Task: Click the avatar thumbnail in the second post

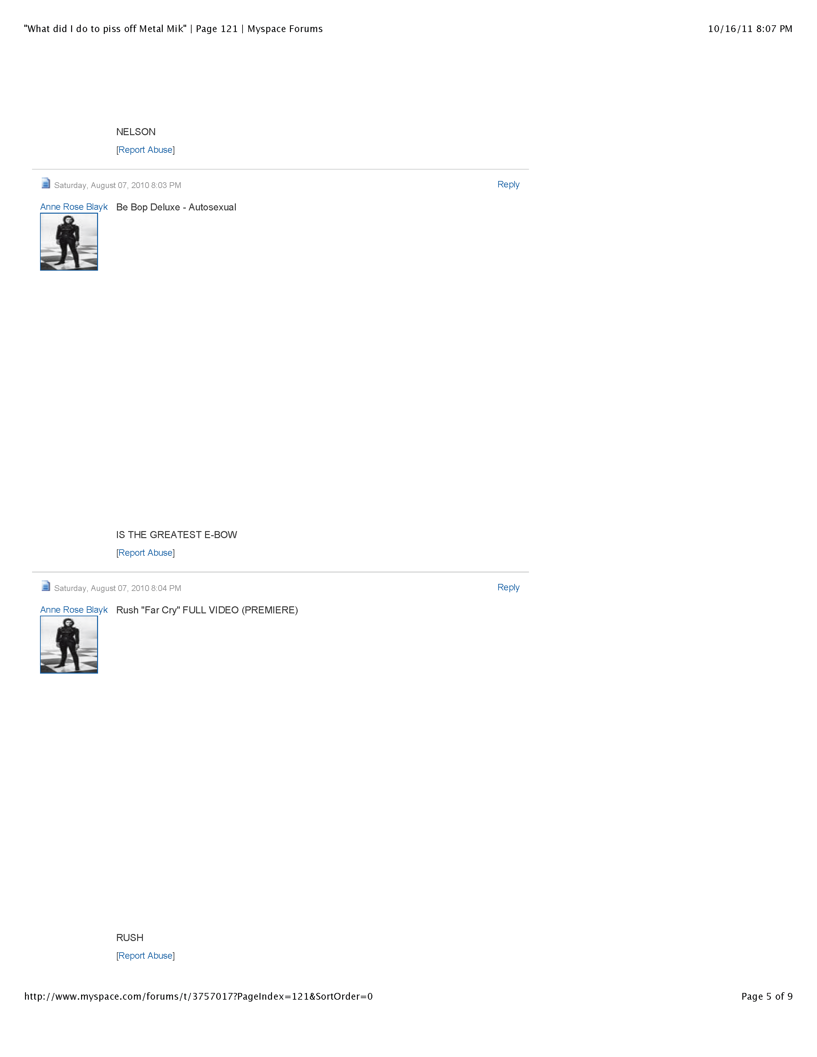Action: (69, 644)
